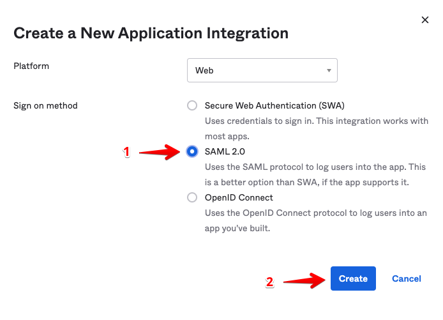This screenshot has height=320, width=443.
Task: Click the SAML 2.0 label text
Action: (x=225, y=151)
